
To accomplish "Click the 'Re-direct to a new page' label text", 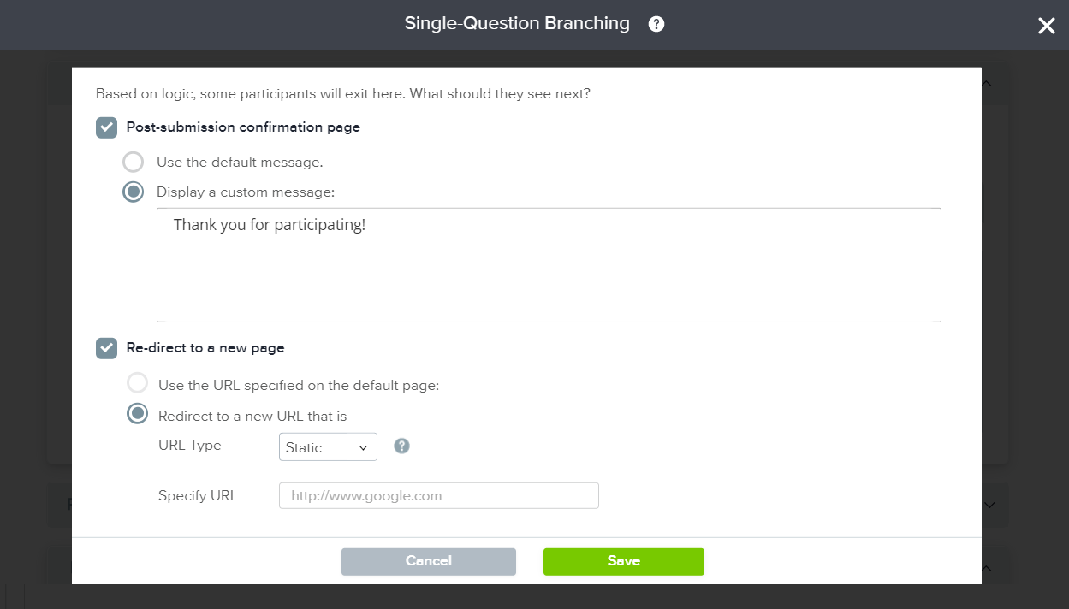I will pyautogui.click(x=205, y=348).
